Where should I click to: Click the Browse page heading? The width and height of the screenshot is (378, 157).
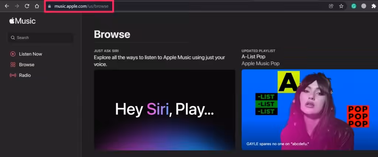[112, 34]
